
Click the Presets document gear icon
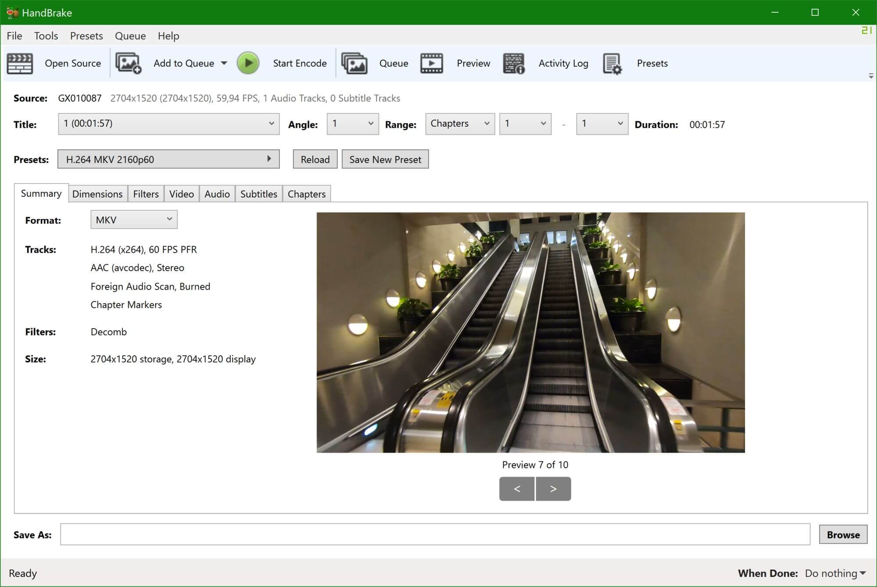tap(612, 64)
